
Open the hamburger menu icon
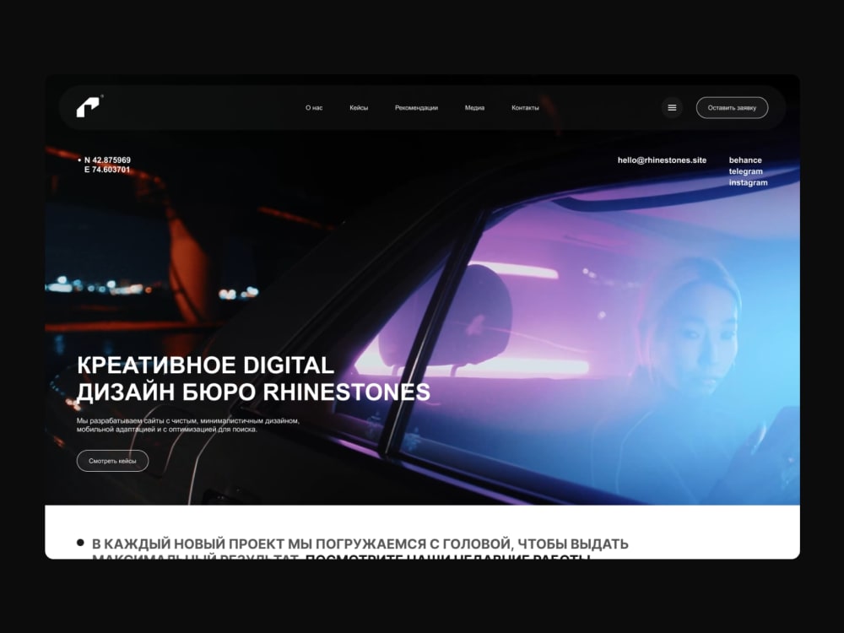[x=672, y=108]
